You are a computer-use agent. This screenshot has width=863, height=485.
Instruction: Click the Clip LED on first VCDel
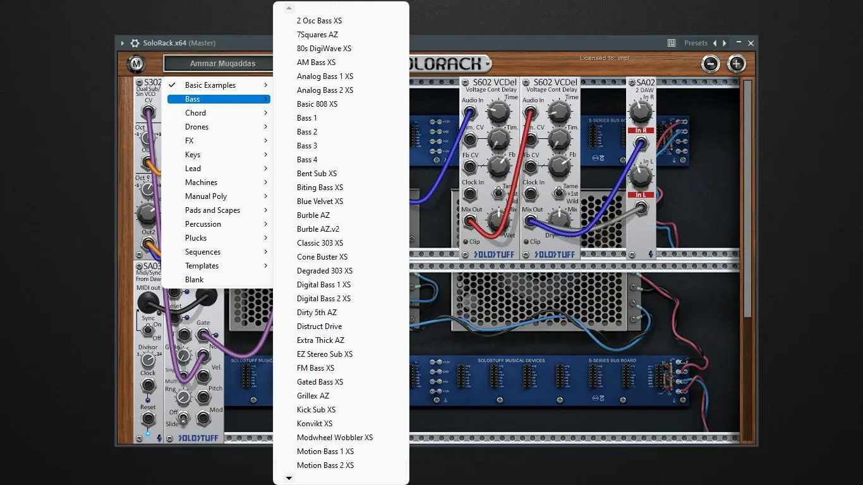point(466,242)
